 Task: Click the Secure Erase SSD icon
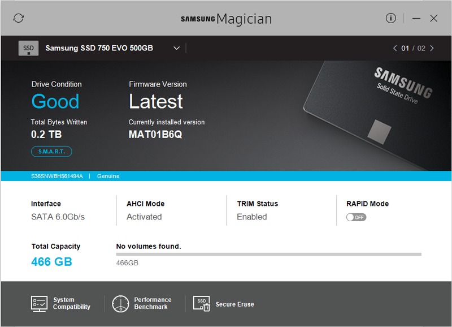click(x=202, y=304)
